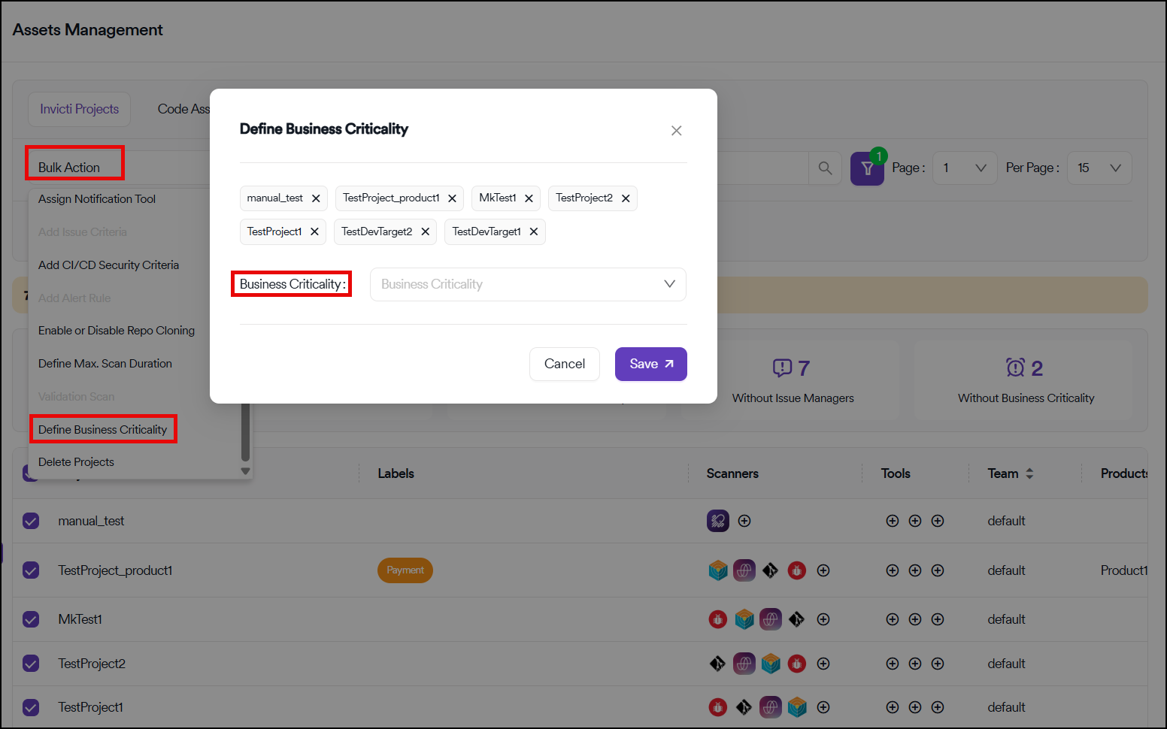Open the Business Criticality dropdown
Image resolution: width=1167 pixels, height=729 pixels.
pos(528,284)
